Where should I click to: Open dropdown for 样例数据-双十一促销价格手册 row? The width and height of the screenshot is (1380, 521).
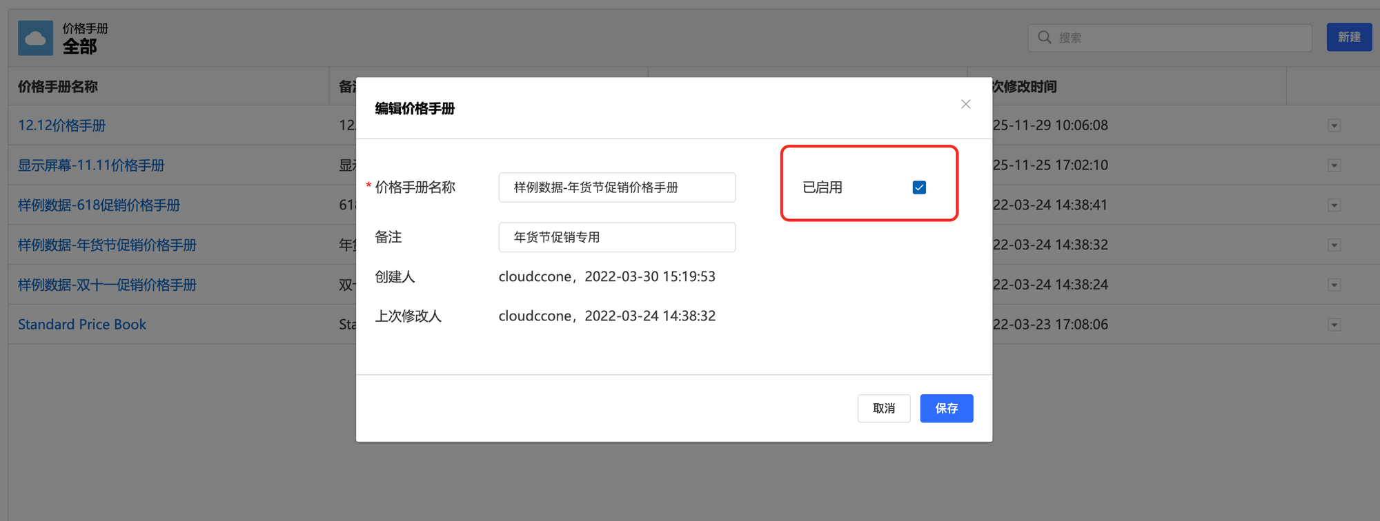1334,285
